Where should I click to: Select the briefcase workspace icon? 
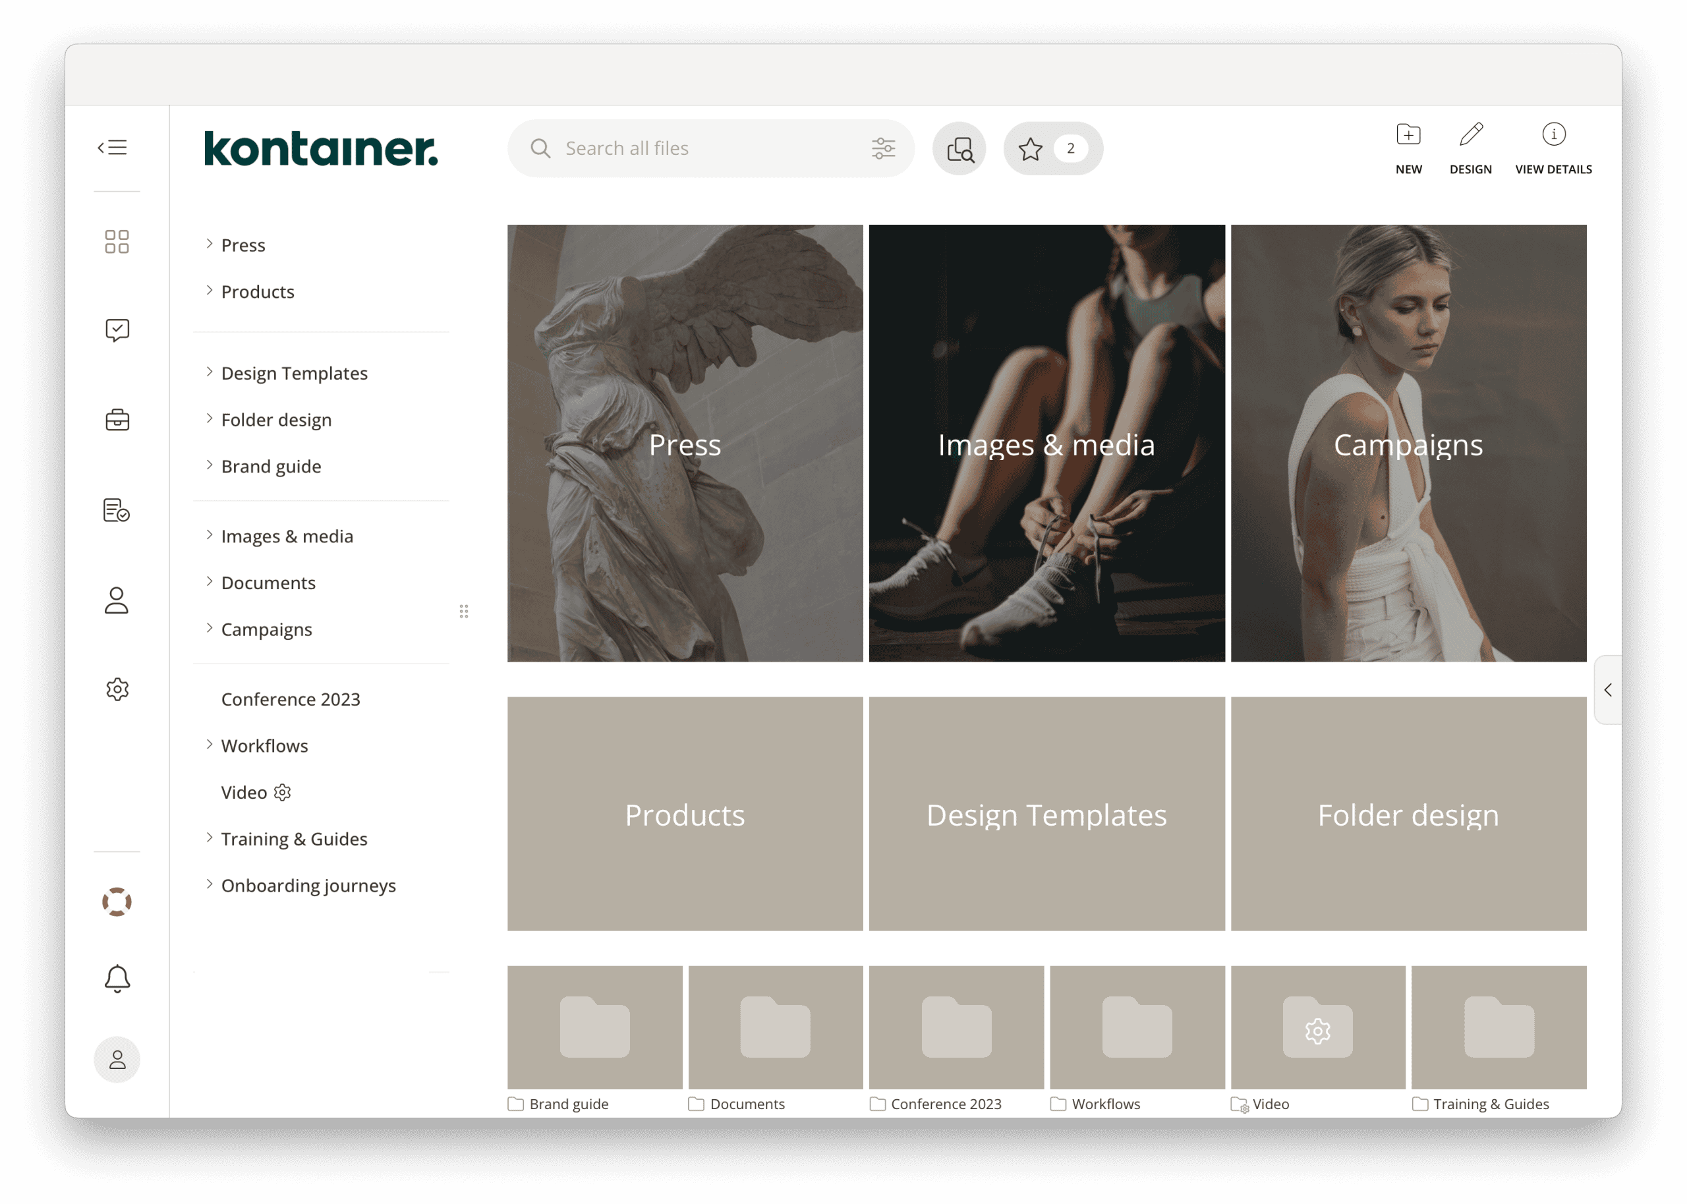(x=117, y=420)
